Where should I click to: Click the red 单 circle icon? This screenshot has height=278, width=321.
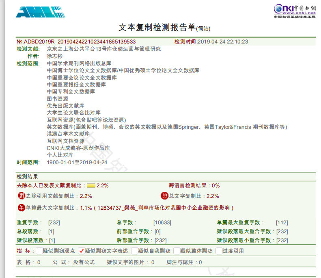(x=21, y=208)
